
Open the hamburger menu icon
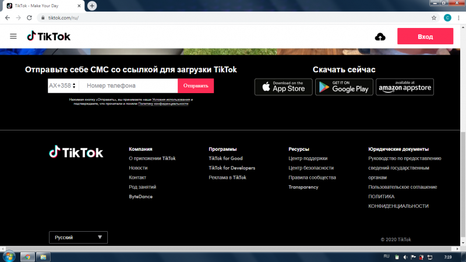(13, 36)
